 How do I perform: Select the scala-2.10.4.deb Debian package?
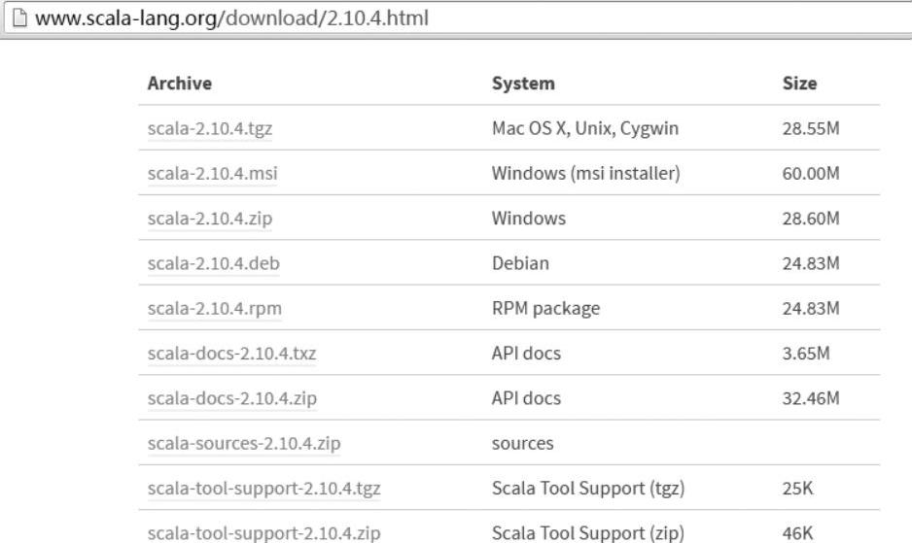click(x=214, y=263)
